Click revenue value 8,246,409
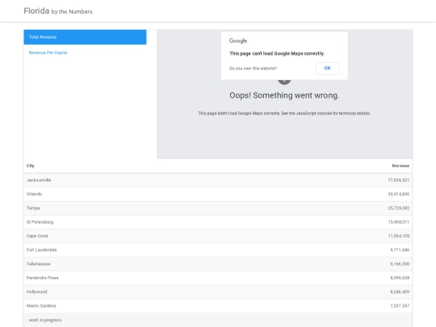Image resolution: width=436 pixels, height=327 pixels. (x=400, y=291)
